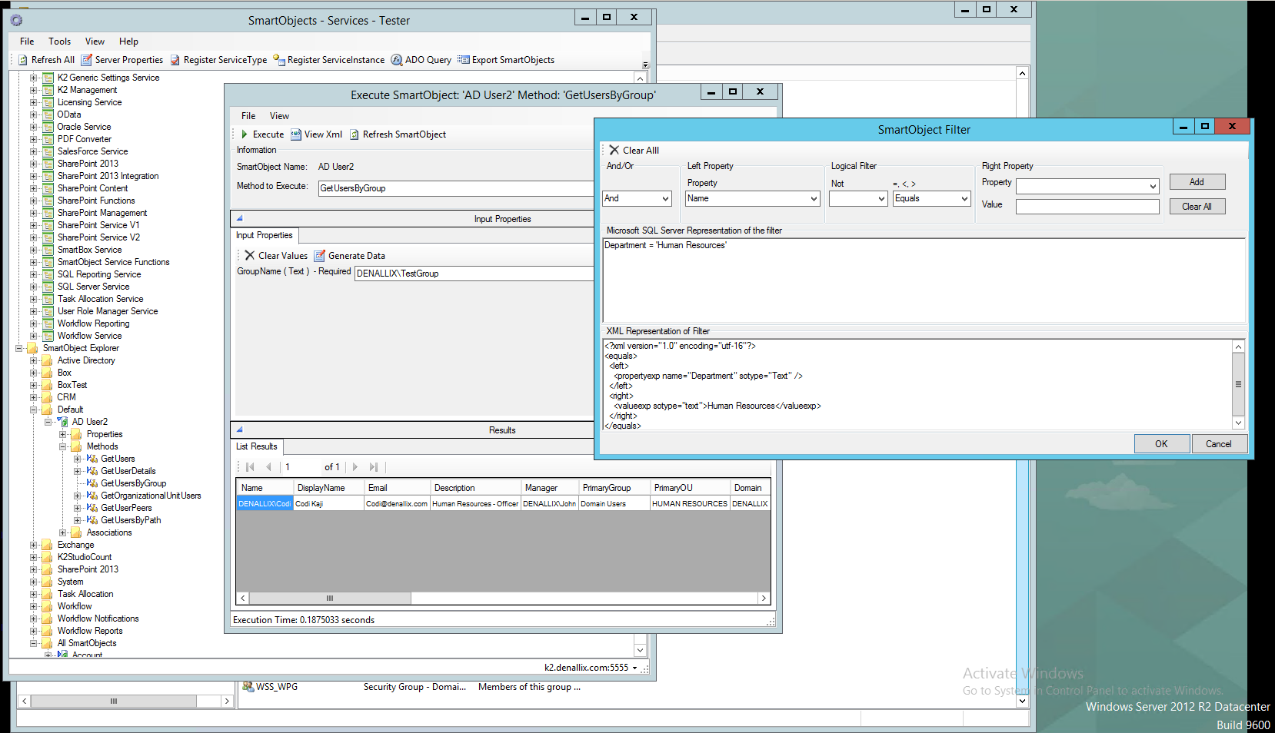1275x733 pixels.
Task: Clear input property values
Action: (x=276, y=256)
